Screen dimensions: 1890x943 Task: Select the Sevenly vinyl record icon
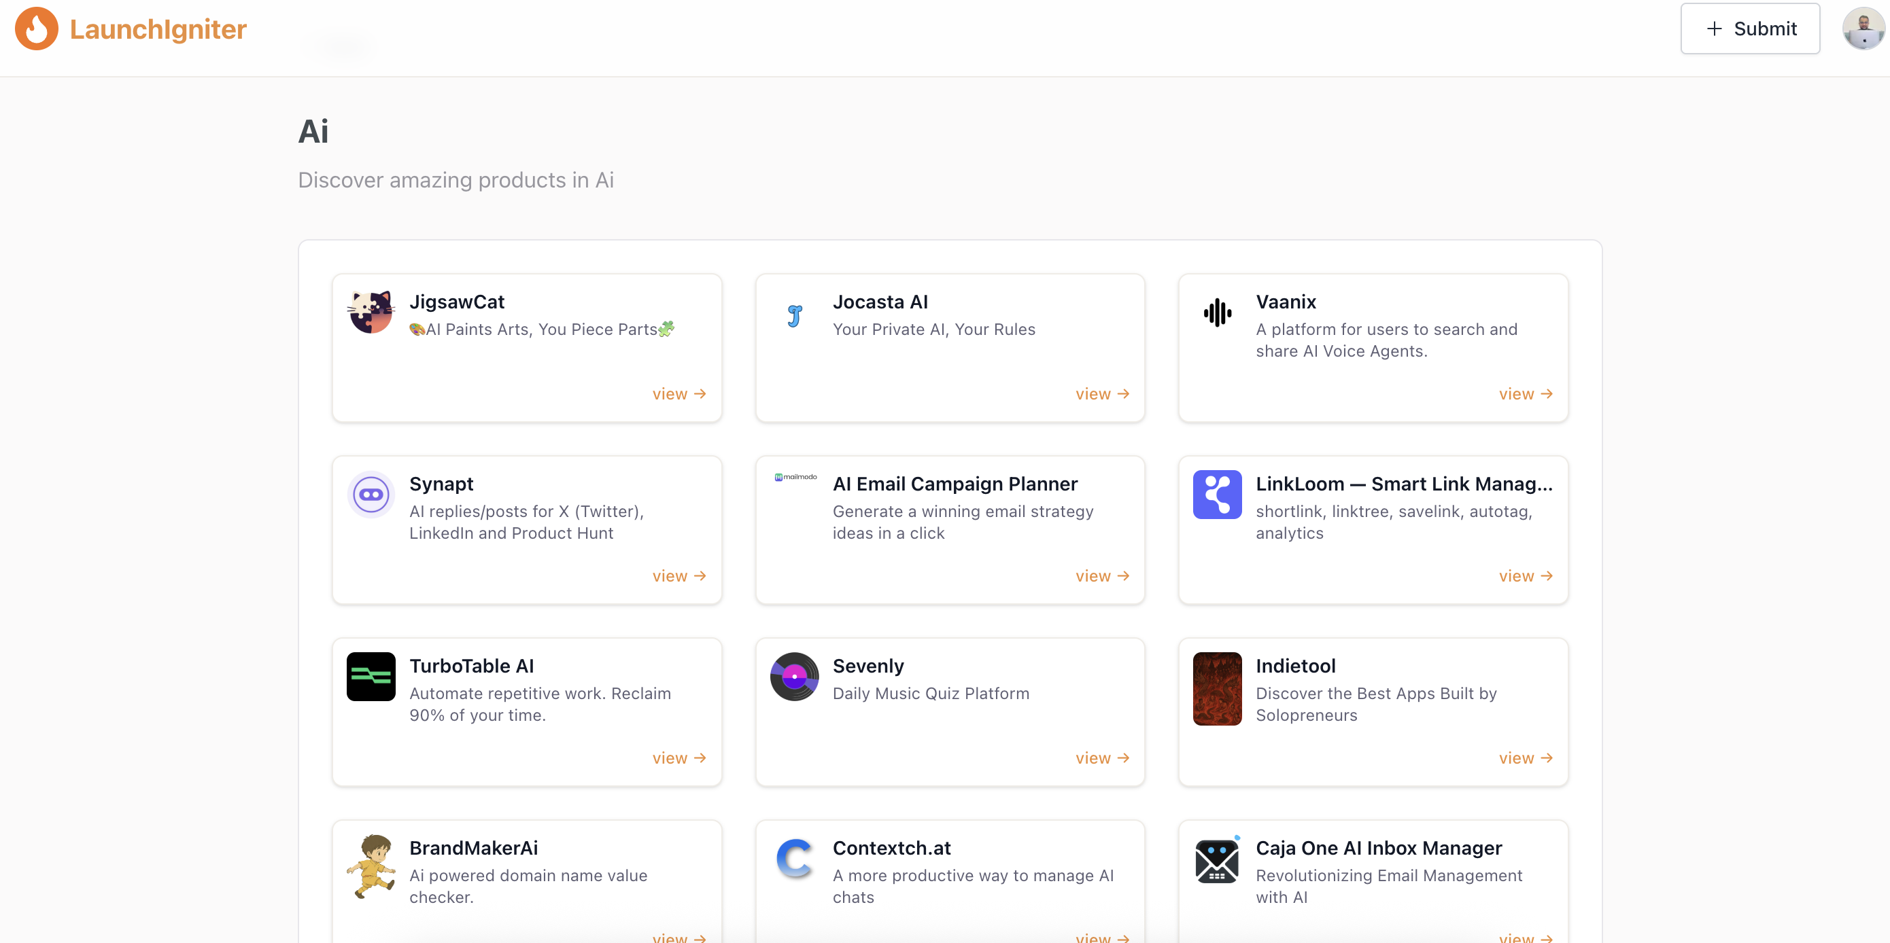794,677
